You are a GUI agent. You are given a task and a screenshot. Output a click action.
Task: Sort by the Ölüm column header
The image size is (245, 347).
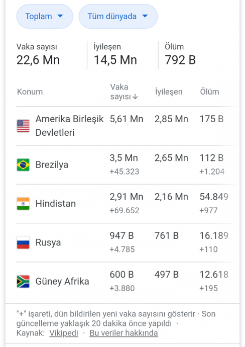(209, 92)
